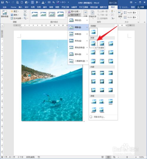The image size is (147, 159).
Task: Click the underwater diver picture in document
Action: [52, 80]
